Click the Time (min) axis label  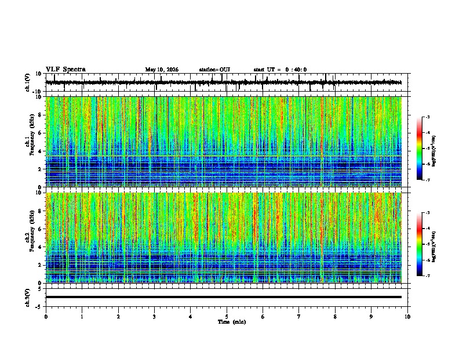point(232,322)
